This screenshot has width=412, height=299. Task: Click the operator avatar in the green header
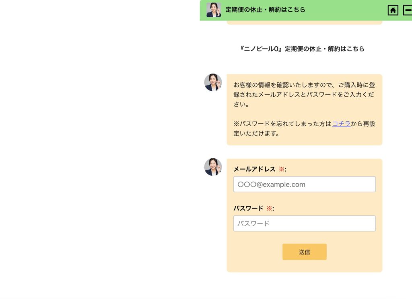[x=214, y=10]
